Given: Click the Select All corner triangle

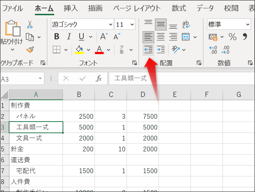Looking at the screenshot, I should pos(5,94).
